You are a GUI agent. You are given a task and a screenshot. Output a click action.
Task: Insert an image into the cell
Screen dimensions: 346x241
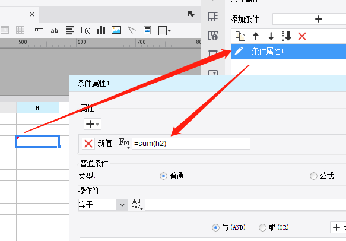point(116,30)
